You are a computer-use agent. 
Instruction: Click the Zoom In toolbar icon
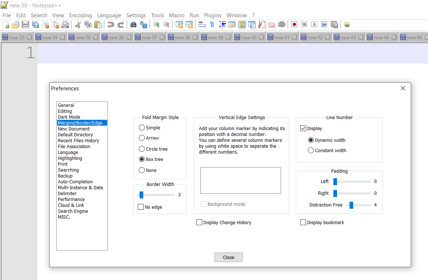click(156, 25)
